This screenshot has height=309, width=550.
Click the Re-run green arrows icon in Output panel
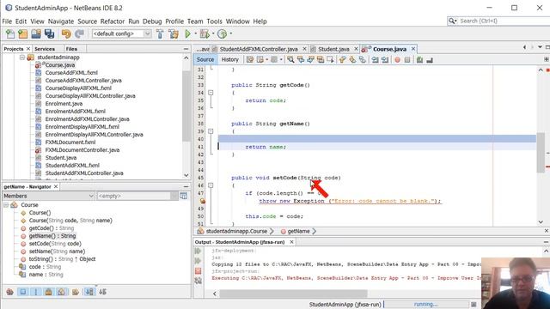tap(198, 251)
